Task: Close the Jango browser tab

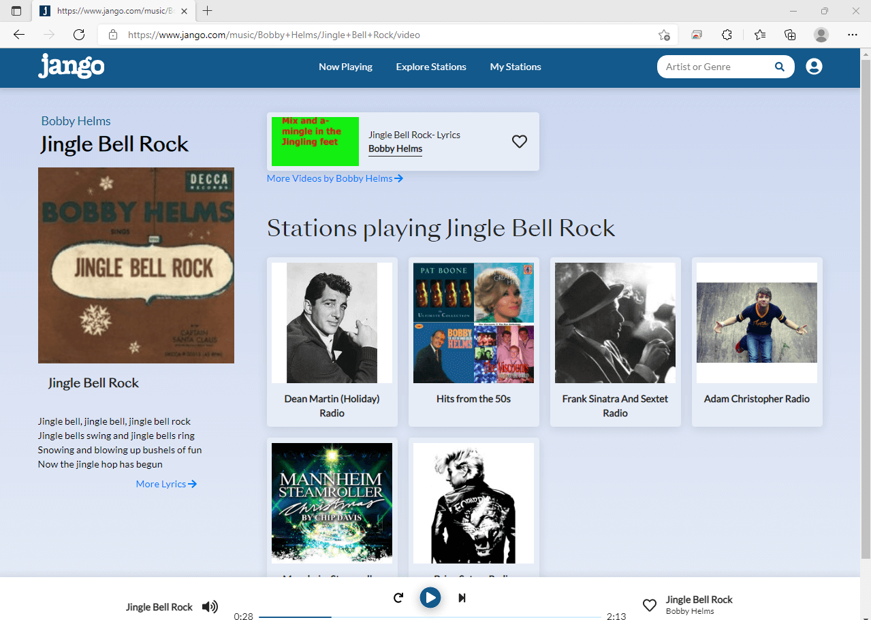Action: 184,11
